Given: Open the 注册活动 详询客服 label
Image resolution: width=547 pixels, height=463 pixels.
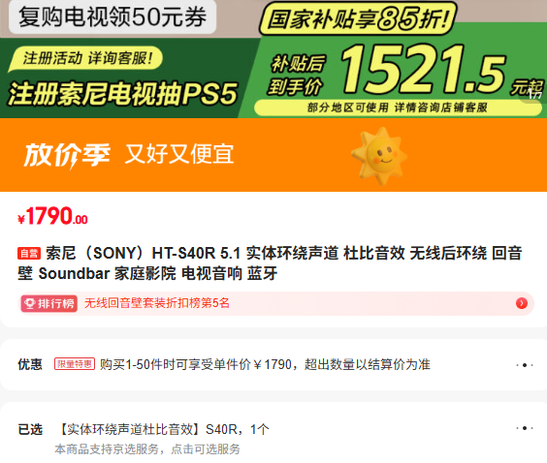Looking at the screenshot, I should [x=85, y=58].
